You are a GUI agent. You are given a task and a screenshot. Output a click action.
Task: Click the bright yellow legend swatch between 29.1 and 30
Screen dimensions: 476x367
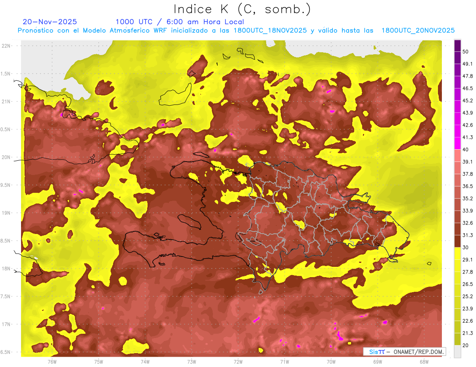tap(458, 253)
